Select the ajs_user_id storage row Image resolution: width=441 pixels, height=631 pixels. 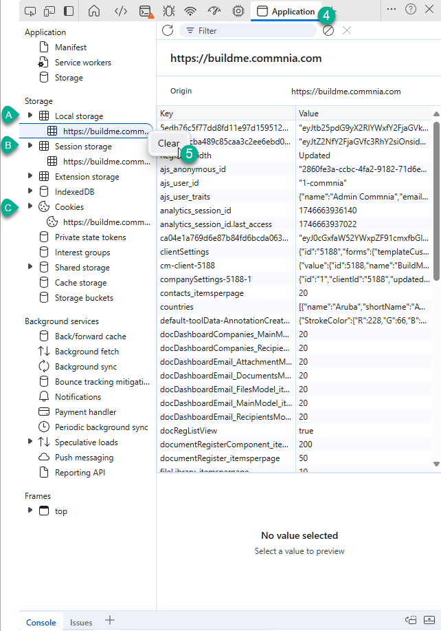[x=226, y=182]
